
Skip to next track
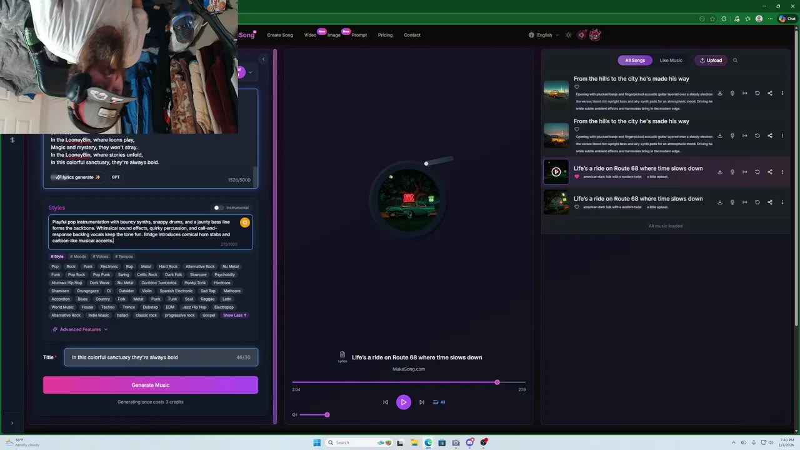pos(421,402)
